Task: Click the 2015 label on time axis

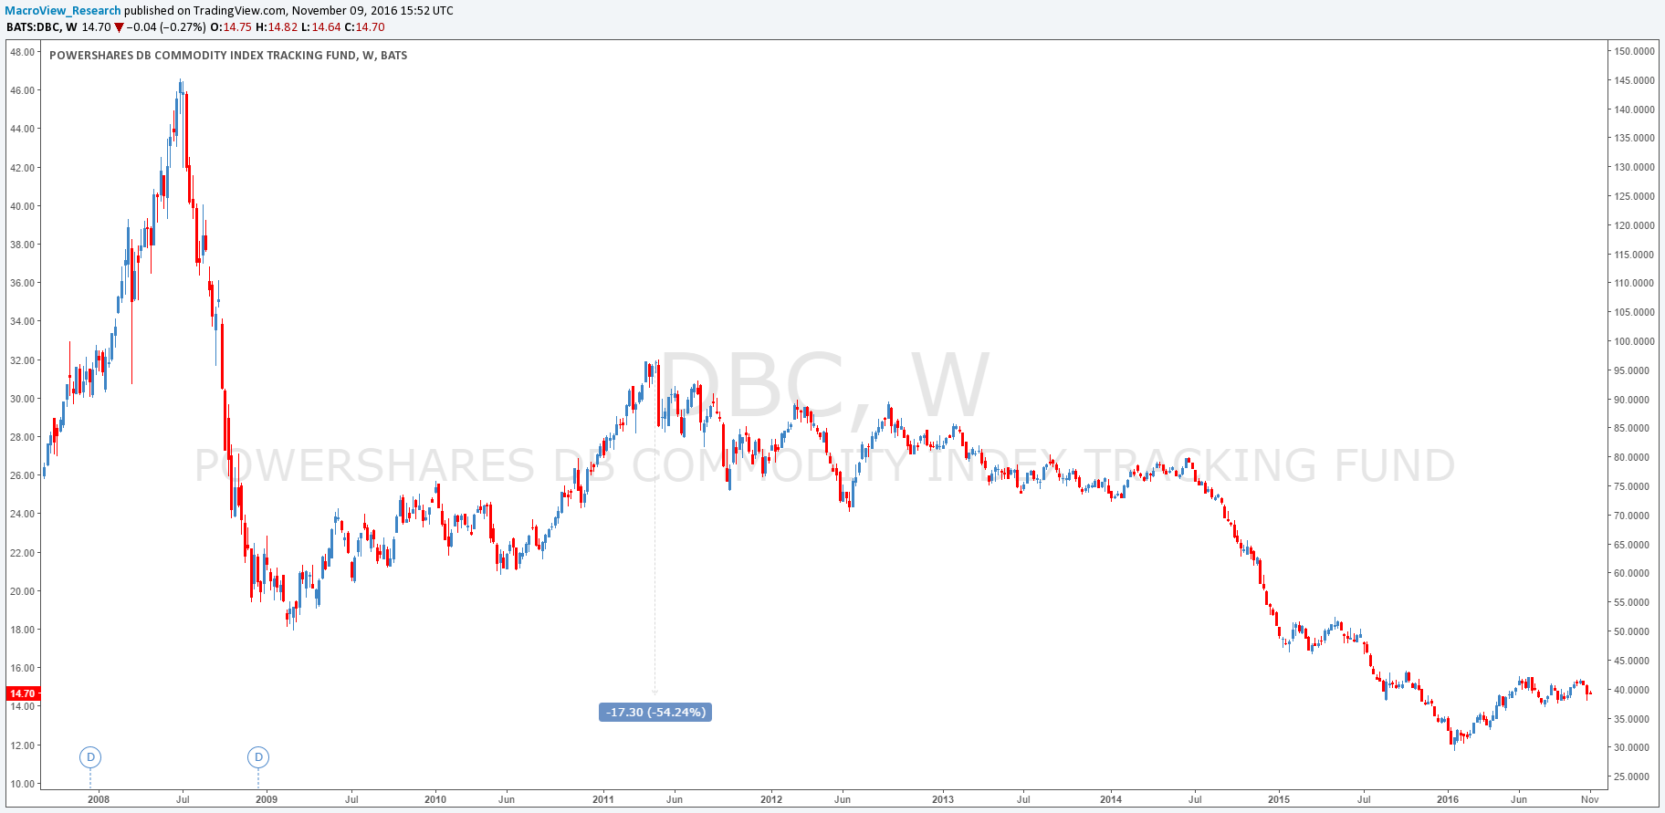Action: 1279,799
